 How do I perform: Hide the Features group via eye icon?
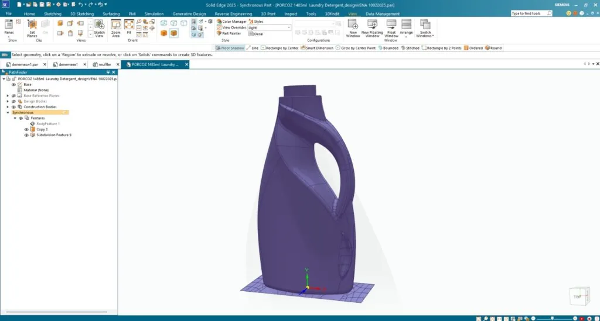[x=21, y=118]
